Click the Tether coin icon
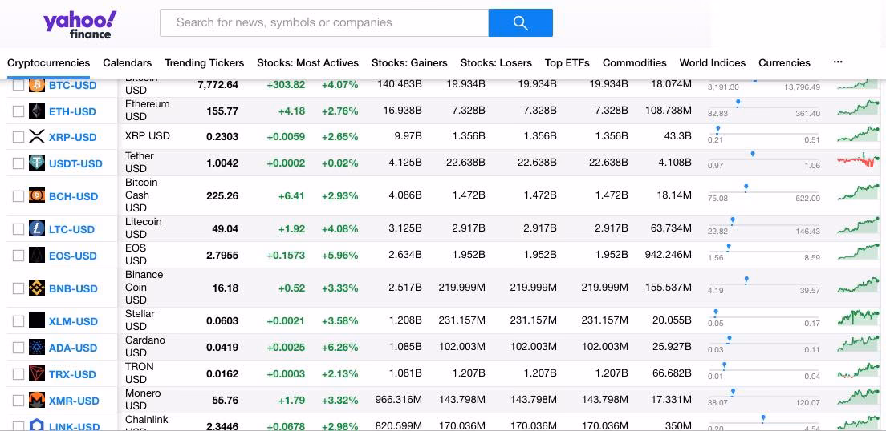The width and height of the screenshot is (886, 431). tap(37, 163)
